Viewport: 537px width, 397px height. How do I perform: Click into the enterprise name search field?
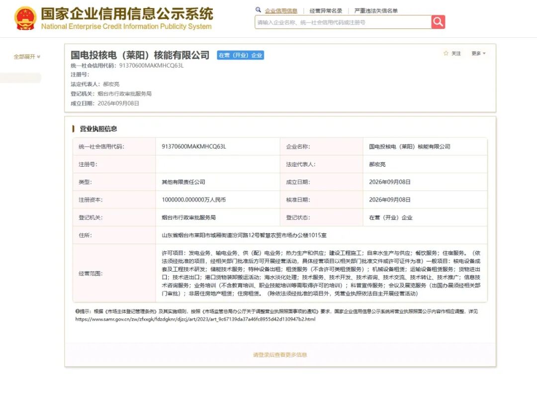pos(343,22)
